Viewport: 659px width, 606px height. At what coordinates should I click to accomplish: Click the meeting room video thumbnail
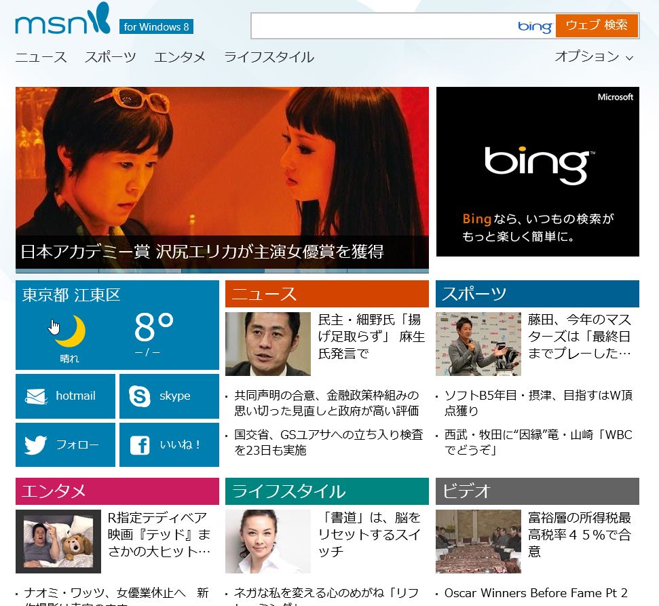(x=478, y=542)
